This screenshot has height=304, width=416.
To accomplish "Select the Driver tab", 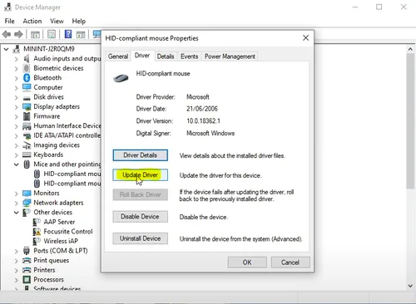I will pyautogui.click(x=142, y=56).
